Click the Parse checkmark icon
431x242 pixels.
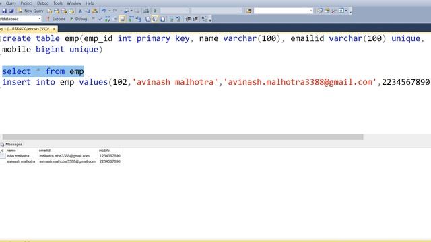(x=100, y=19)
